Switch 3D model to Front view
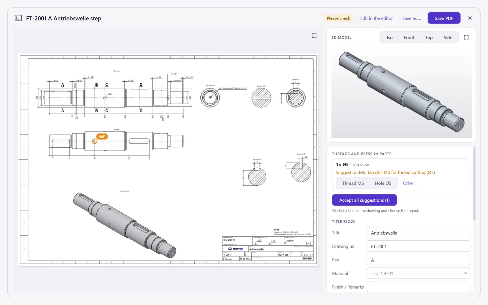 click(409, 38)
